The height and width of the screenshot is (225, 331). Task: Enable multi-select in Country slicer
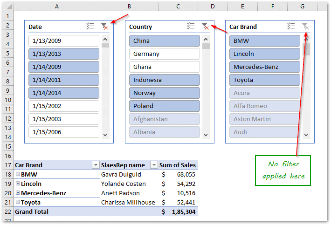point(191,27)
